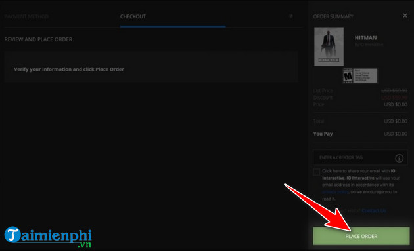Click the Total row label
414x251 pixels.
click(319, 121)
